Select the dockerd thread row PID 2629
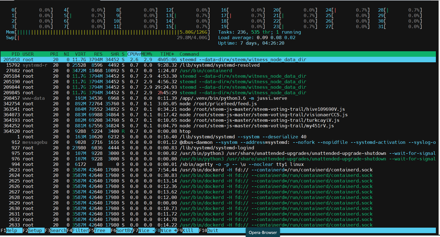This screenshot has height=237, width=440. point(218,203)
